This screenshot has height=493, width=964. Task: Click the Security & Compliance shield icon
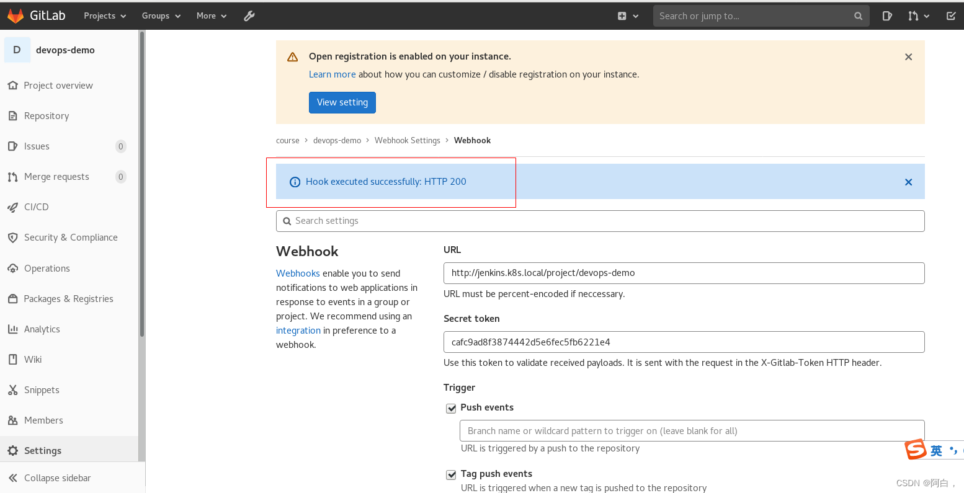coord(12,238)
